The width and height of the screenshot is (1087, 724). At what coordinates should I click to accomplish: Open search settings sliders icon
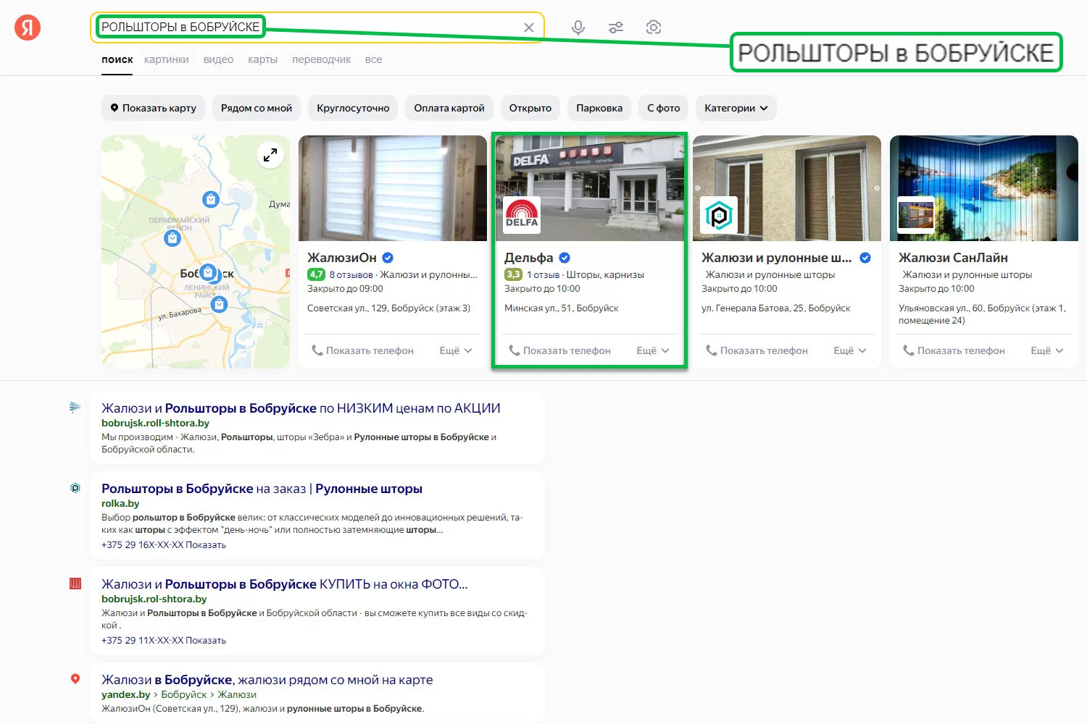point(615,28)
